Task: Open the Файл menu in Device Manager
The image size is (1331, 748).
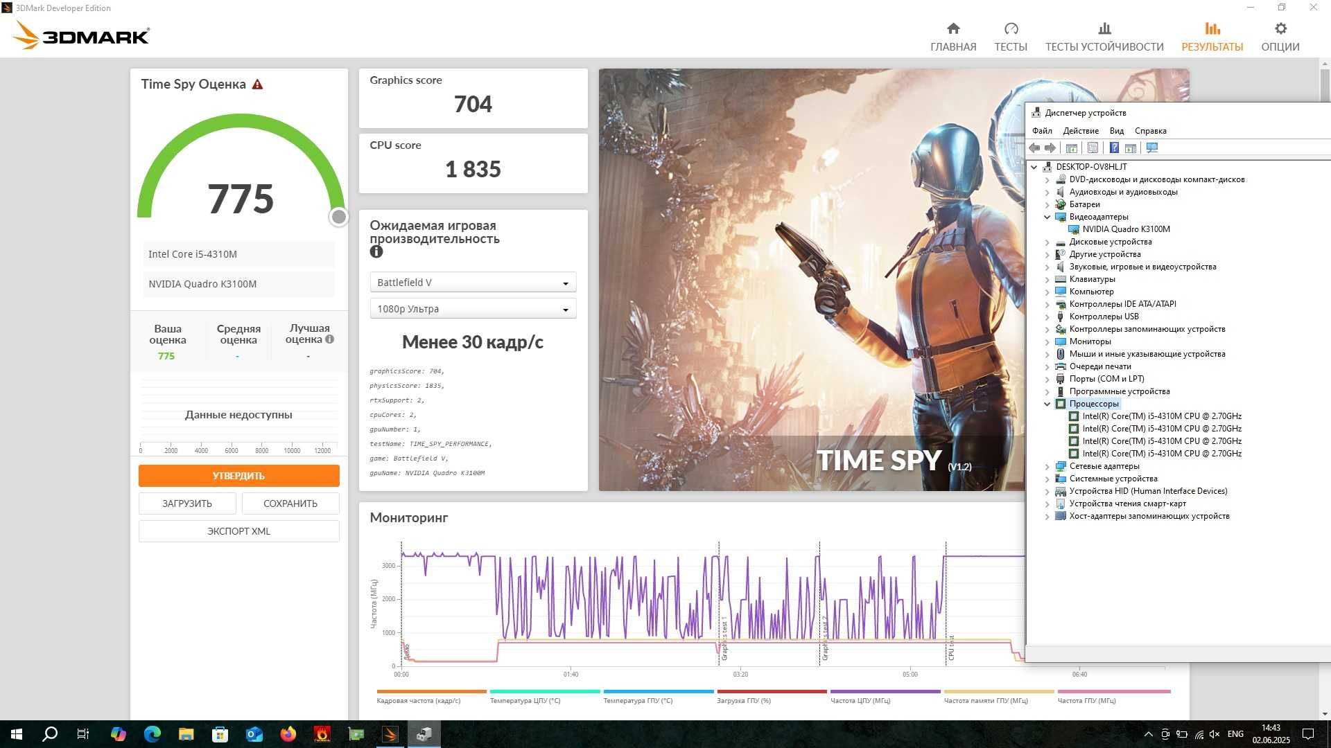Action: [x=1042, y=131]
